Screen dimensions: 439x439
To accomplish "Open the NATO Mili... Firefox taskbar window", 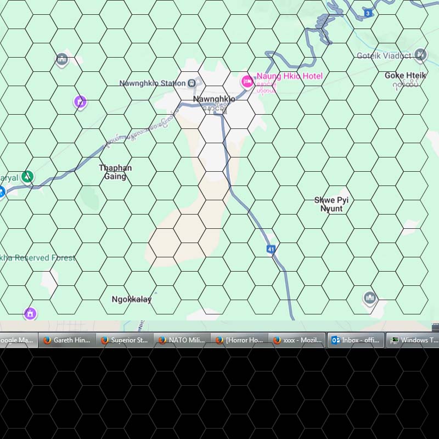I will click(182, 340).
